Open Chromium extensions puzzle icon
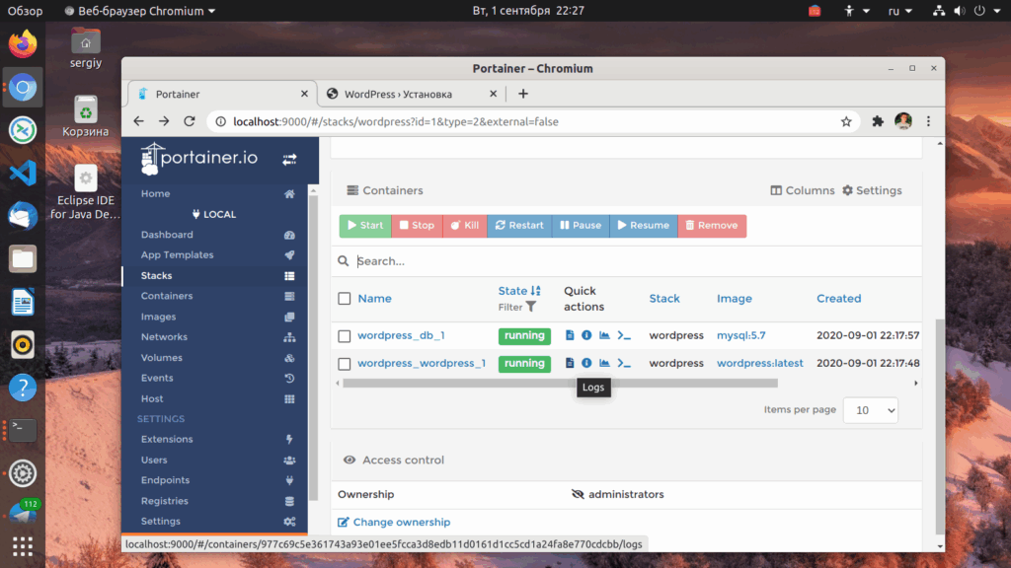 click(878, 121)
